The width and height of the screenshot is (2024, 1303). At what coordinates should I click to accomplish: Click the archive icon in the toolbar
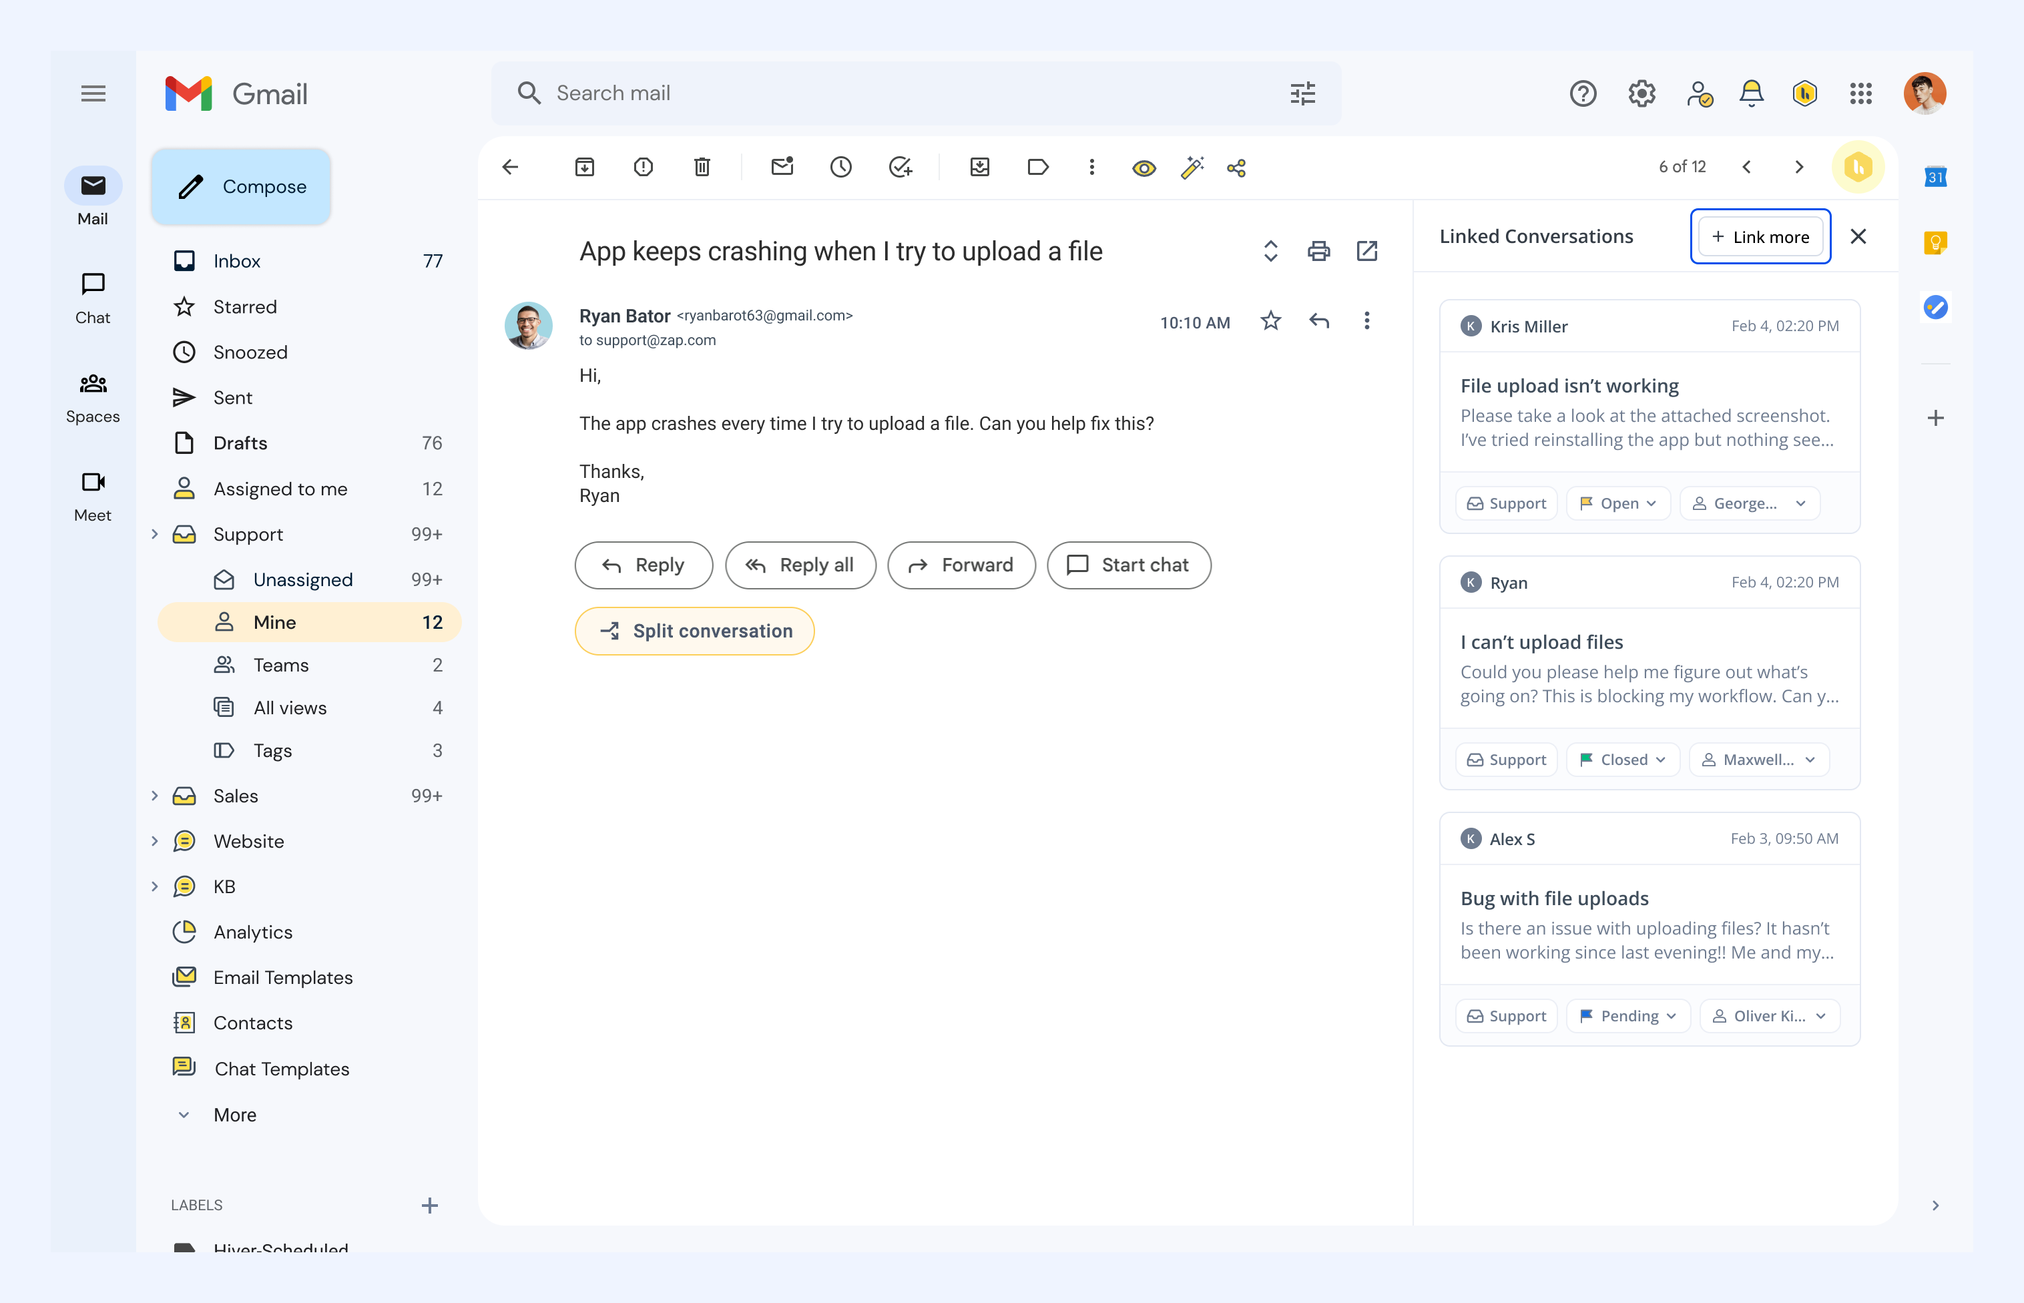click(585, 168)
